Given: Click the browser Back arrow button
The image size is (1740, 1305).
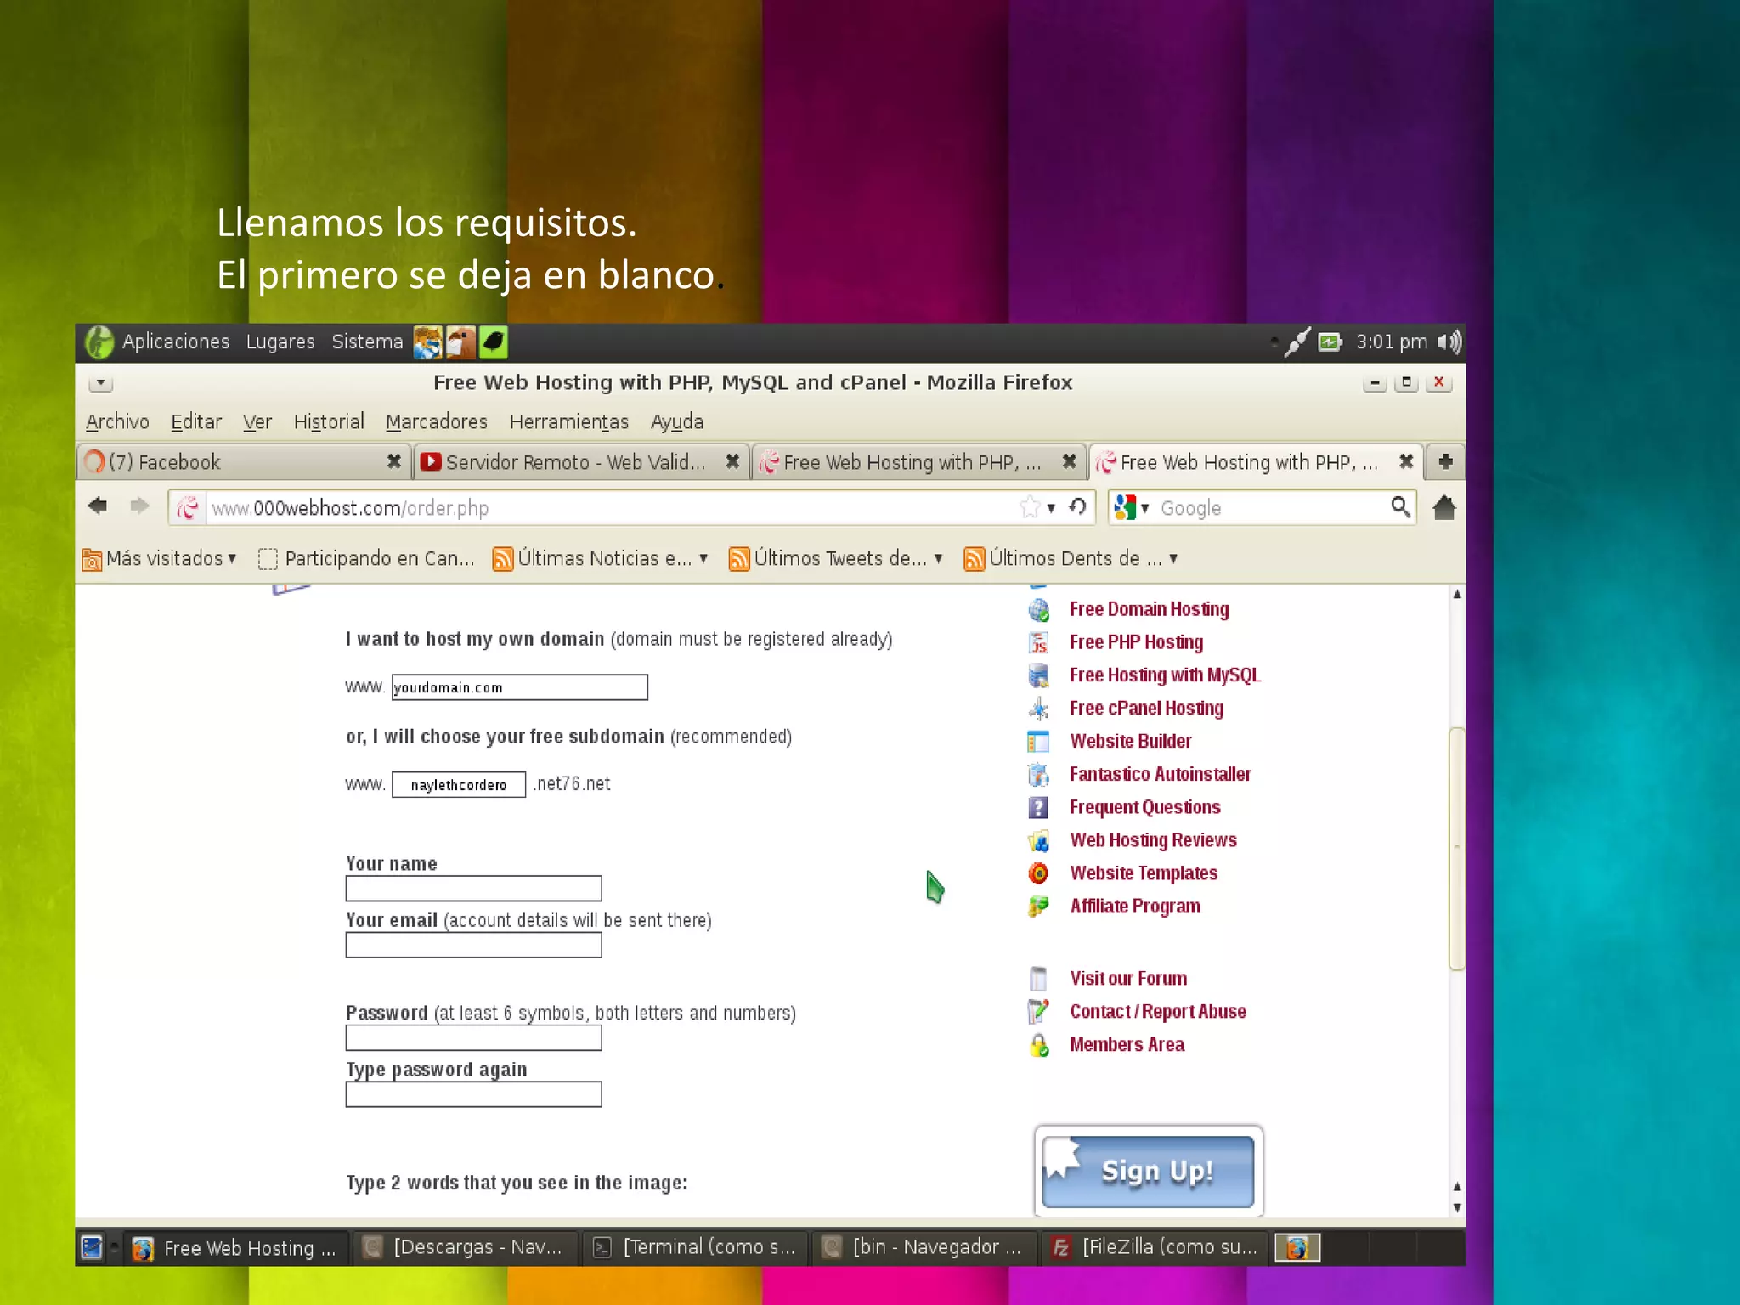Looking at the screenshot, I should coord(98,506).
